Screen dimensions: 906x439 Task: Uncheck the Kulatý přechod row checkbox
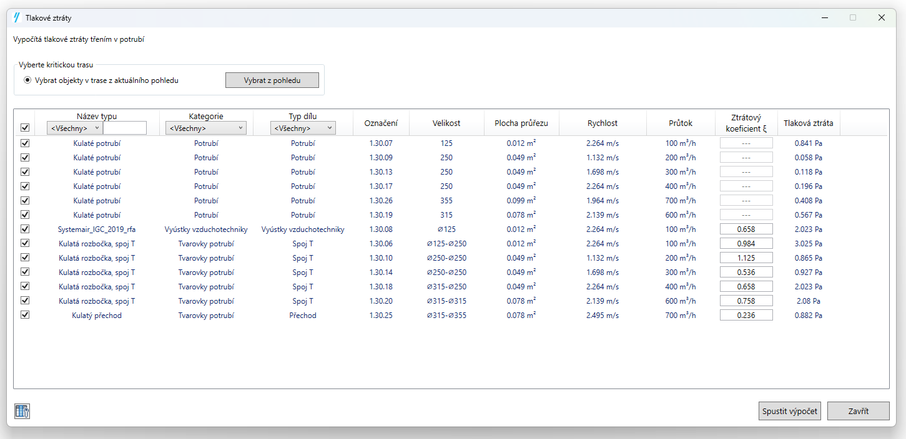click(x=25, y=316)
